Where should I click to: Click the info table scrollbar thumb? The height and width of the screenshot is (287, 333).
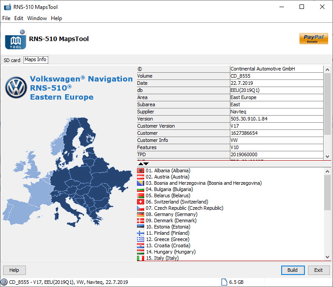coord(327,104)
